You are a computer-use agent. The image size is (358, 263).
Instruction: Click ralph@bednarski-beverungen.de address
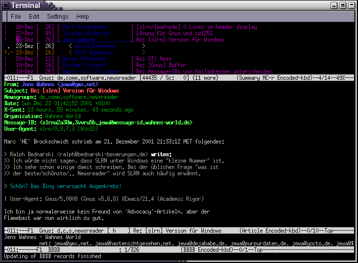pyautogui.click(x=102, y=155)
